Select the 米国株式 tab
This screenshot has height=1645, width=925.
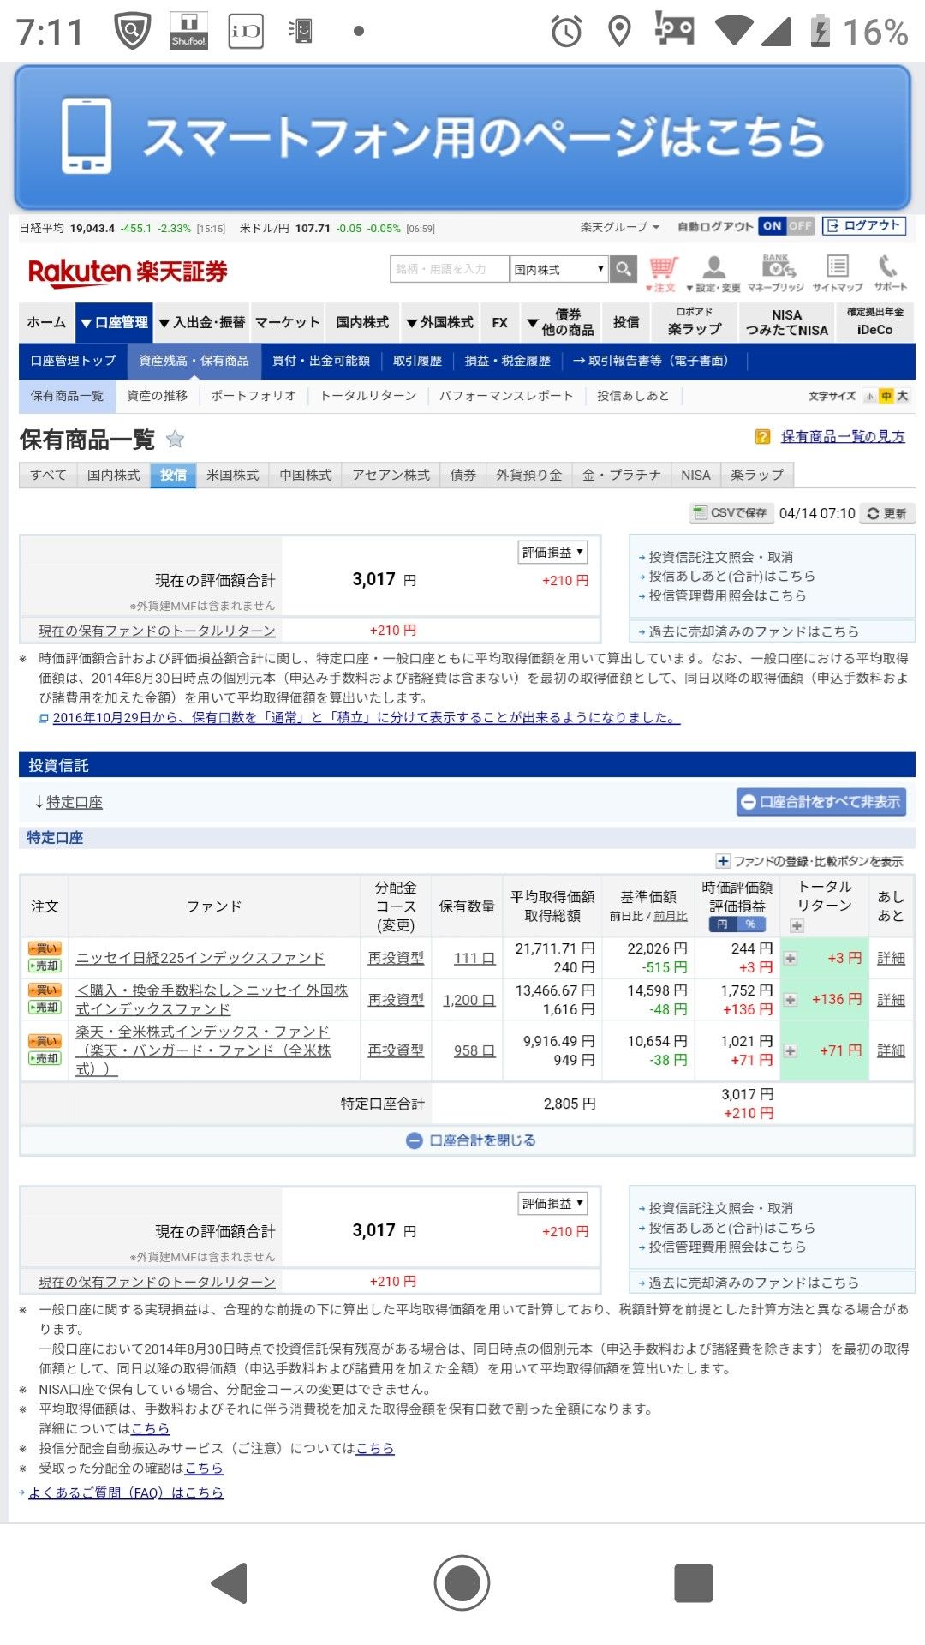pyautogui.click(x=232, y=475)
